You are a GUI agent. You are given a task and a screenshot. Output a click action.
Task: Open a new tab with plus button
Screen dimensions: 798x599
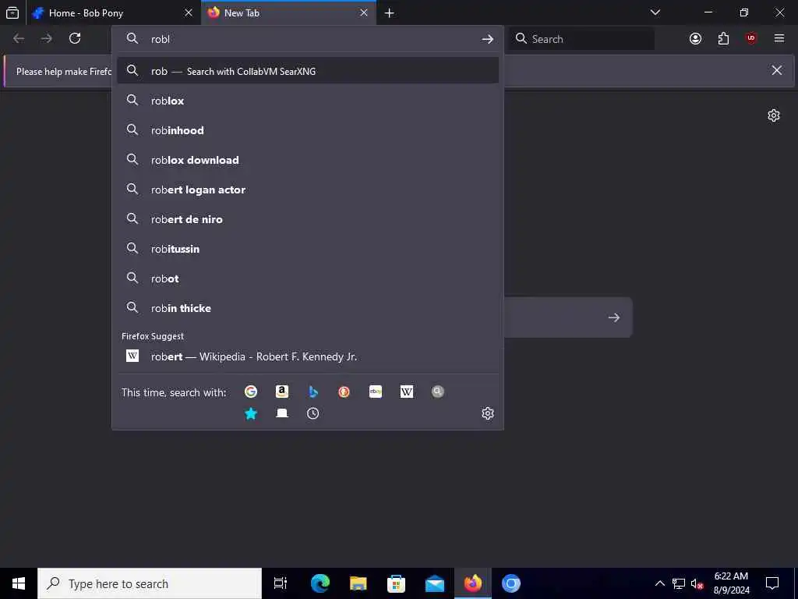[x=390, y=12]
